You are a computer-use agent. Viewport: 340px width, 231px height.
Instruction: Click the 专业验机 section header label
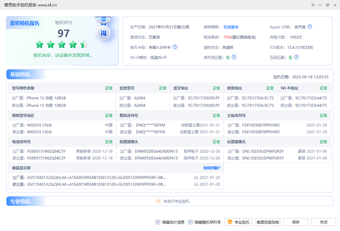[20, 201]
